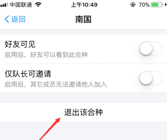The width and height of the screenshot is (167, 140).
Task: Tap the 启用后，好友可以看到此合种 description
Action: 46,55
